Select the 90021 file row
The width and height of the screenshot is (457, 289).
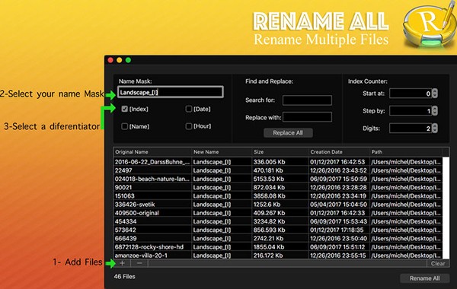pyautogui.click(x=278, y=187)
